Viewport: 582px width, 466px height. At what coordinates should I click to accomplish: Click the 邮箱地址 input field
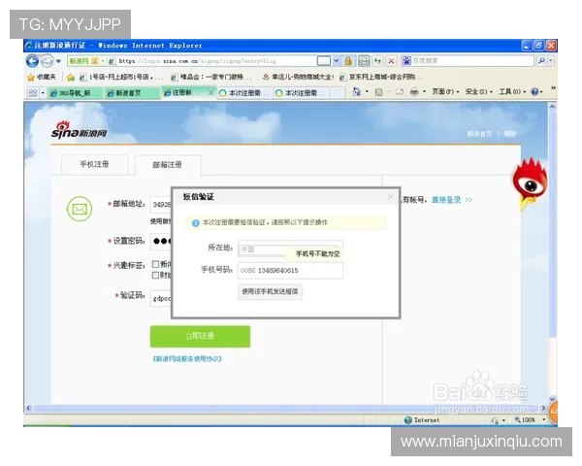pos(161,205)
